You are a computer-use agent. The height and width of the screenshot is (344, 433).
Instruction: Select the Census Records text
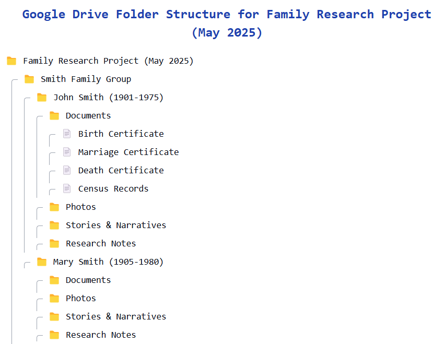pos(113,188)
